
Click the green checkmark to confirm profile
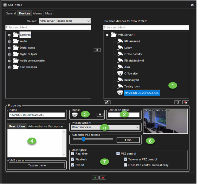point(95,177)
